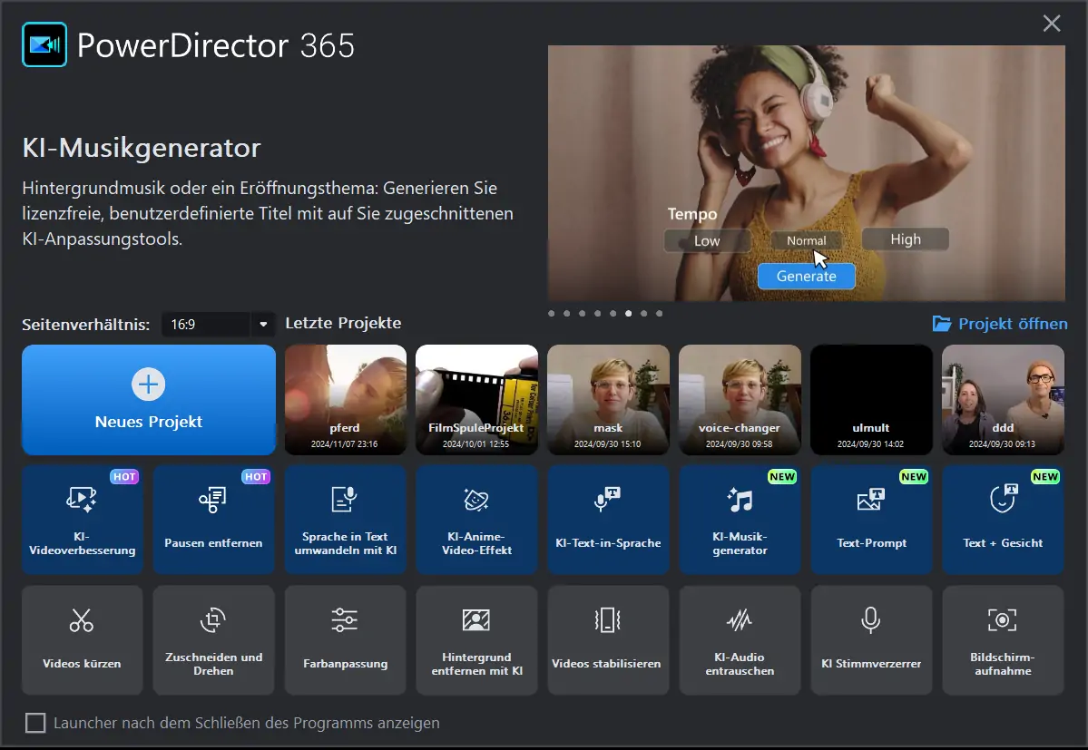Start KI-Audio entrauschen
Screen dimensions: 1088x750
(740, 639)
